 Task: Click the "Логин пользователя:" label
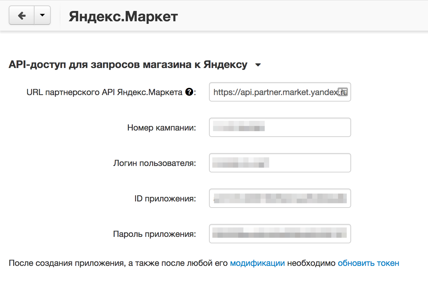[x=154, y=163]
